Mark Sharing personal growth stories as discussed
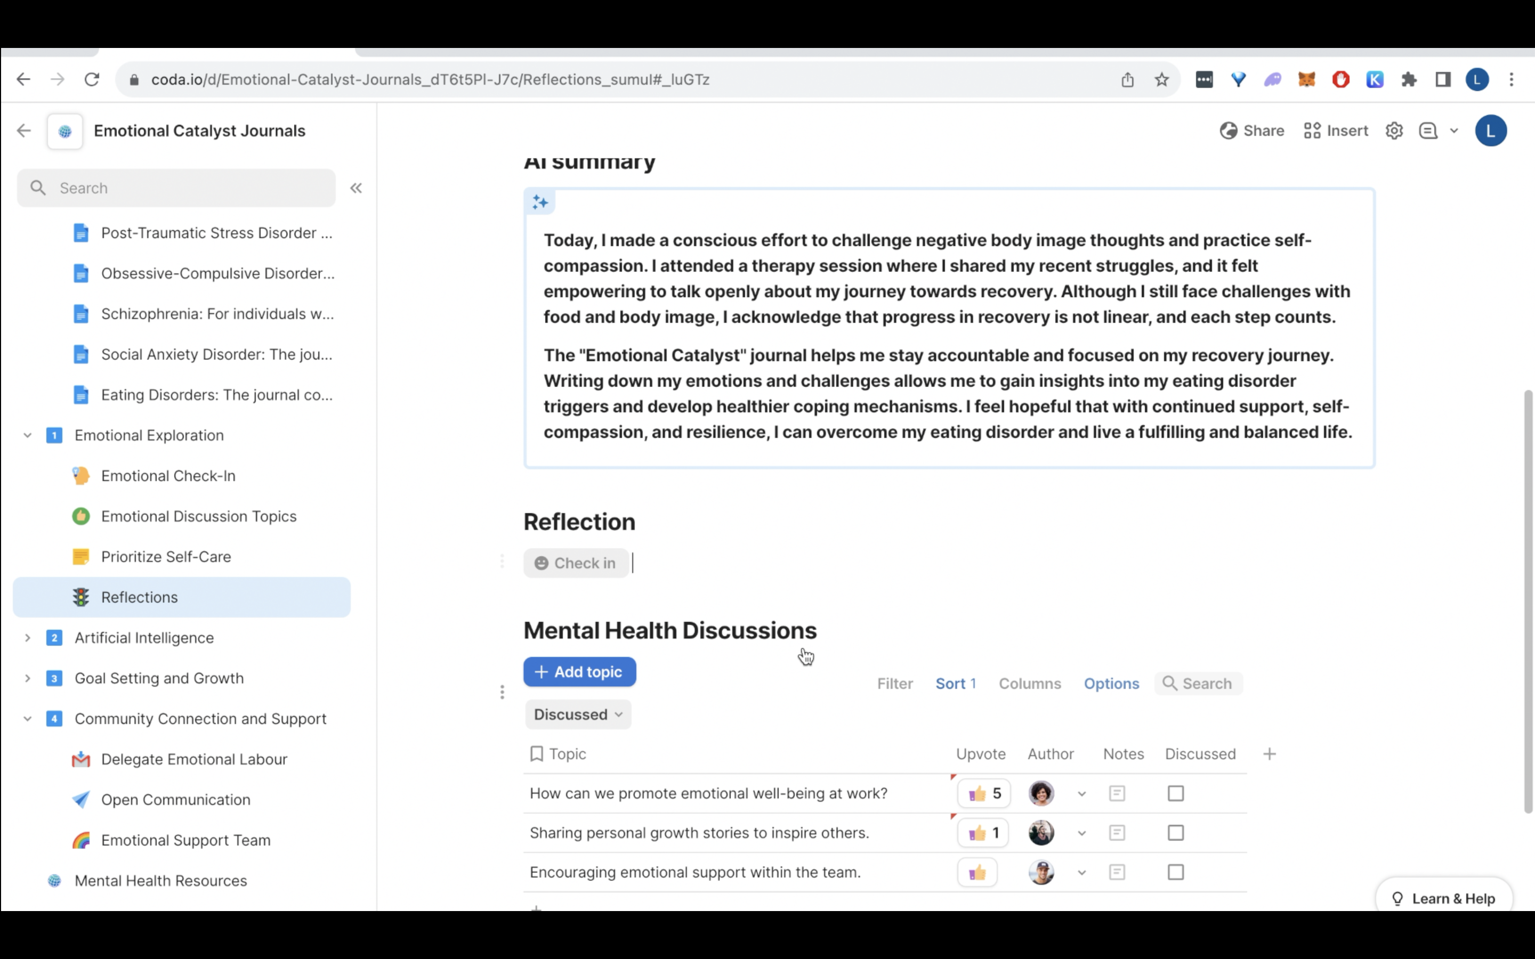Screen dimensions: 1535x959 click(x=1175, y=833)
